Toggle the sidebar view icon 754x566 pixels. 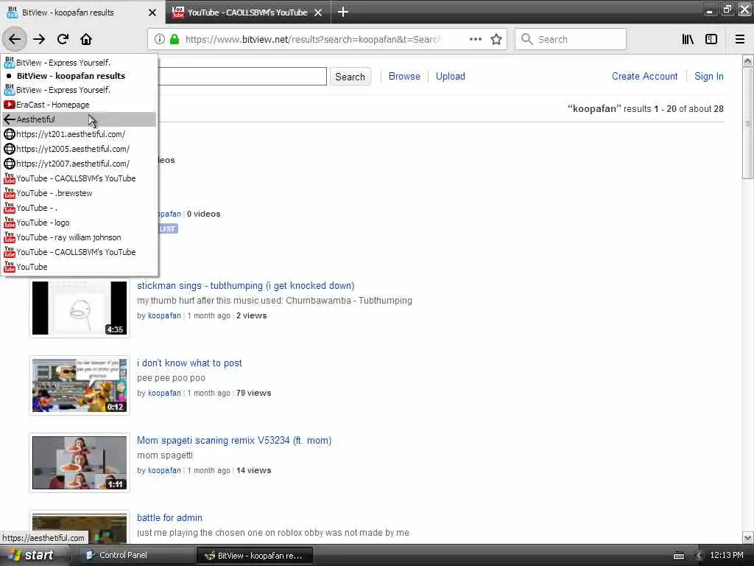711,39
